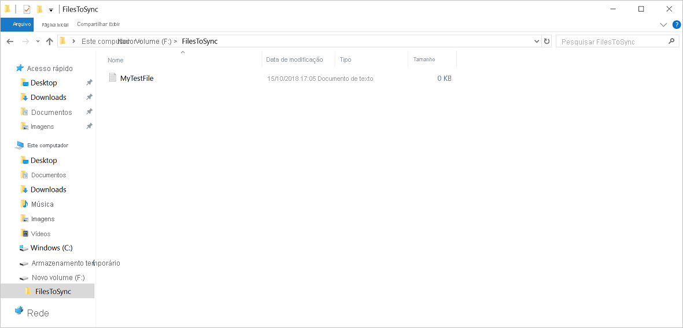Click FilesToSync in the address breadcrumb
The image size is (683, 328).
coord(200,42)
